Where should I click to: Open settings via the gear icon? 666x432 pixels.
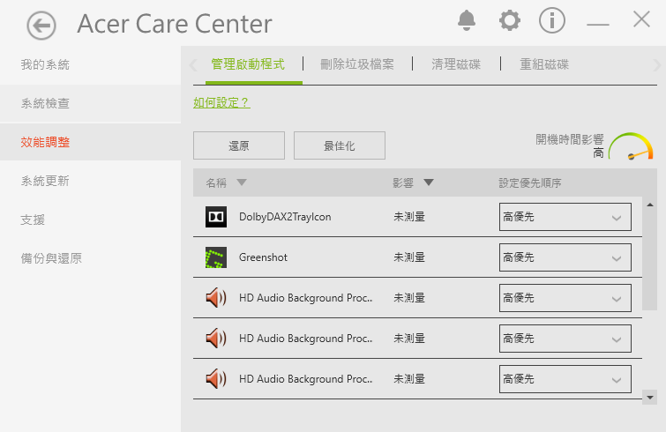click(x=509, y=20)
